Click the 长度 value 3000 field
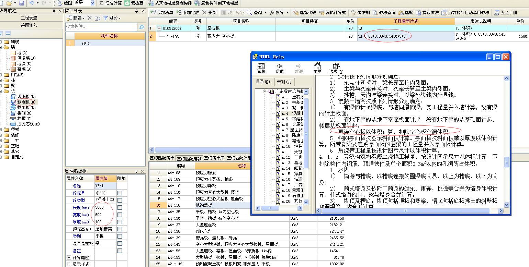This screenshot has height=267, width=529. [x=105, y=207]
